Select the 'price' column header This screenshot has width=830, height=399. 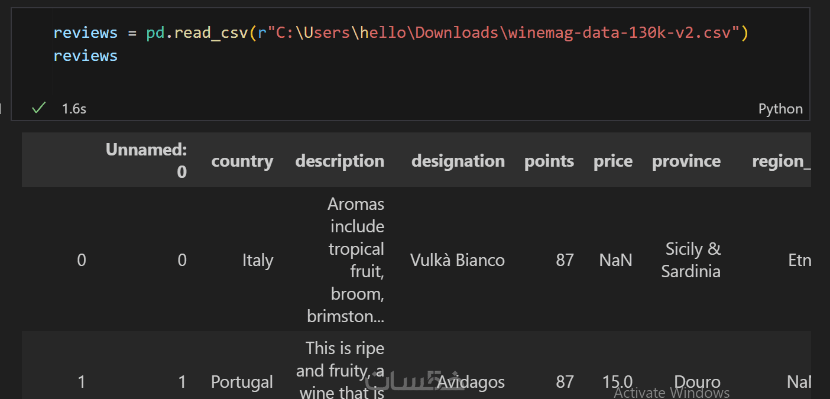click(612, 161)
